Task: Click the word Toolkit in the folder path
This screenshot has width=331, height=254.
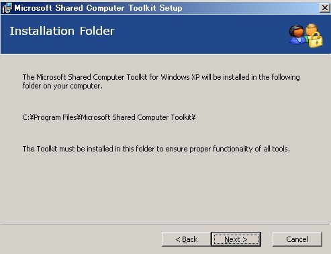Action: (x=181, y=117)
